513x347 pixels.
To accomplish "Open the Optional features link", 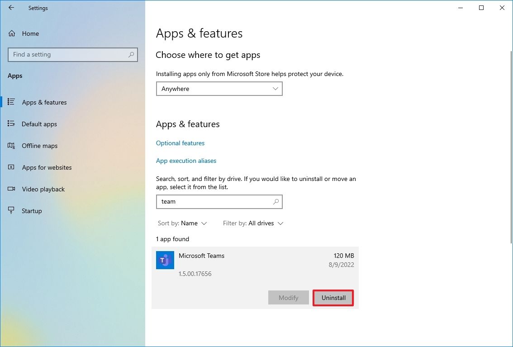I will click(180, 143).
